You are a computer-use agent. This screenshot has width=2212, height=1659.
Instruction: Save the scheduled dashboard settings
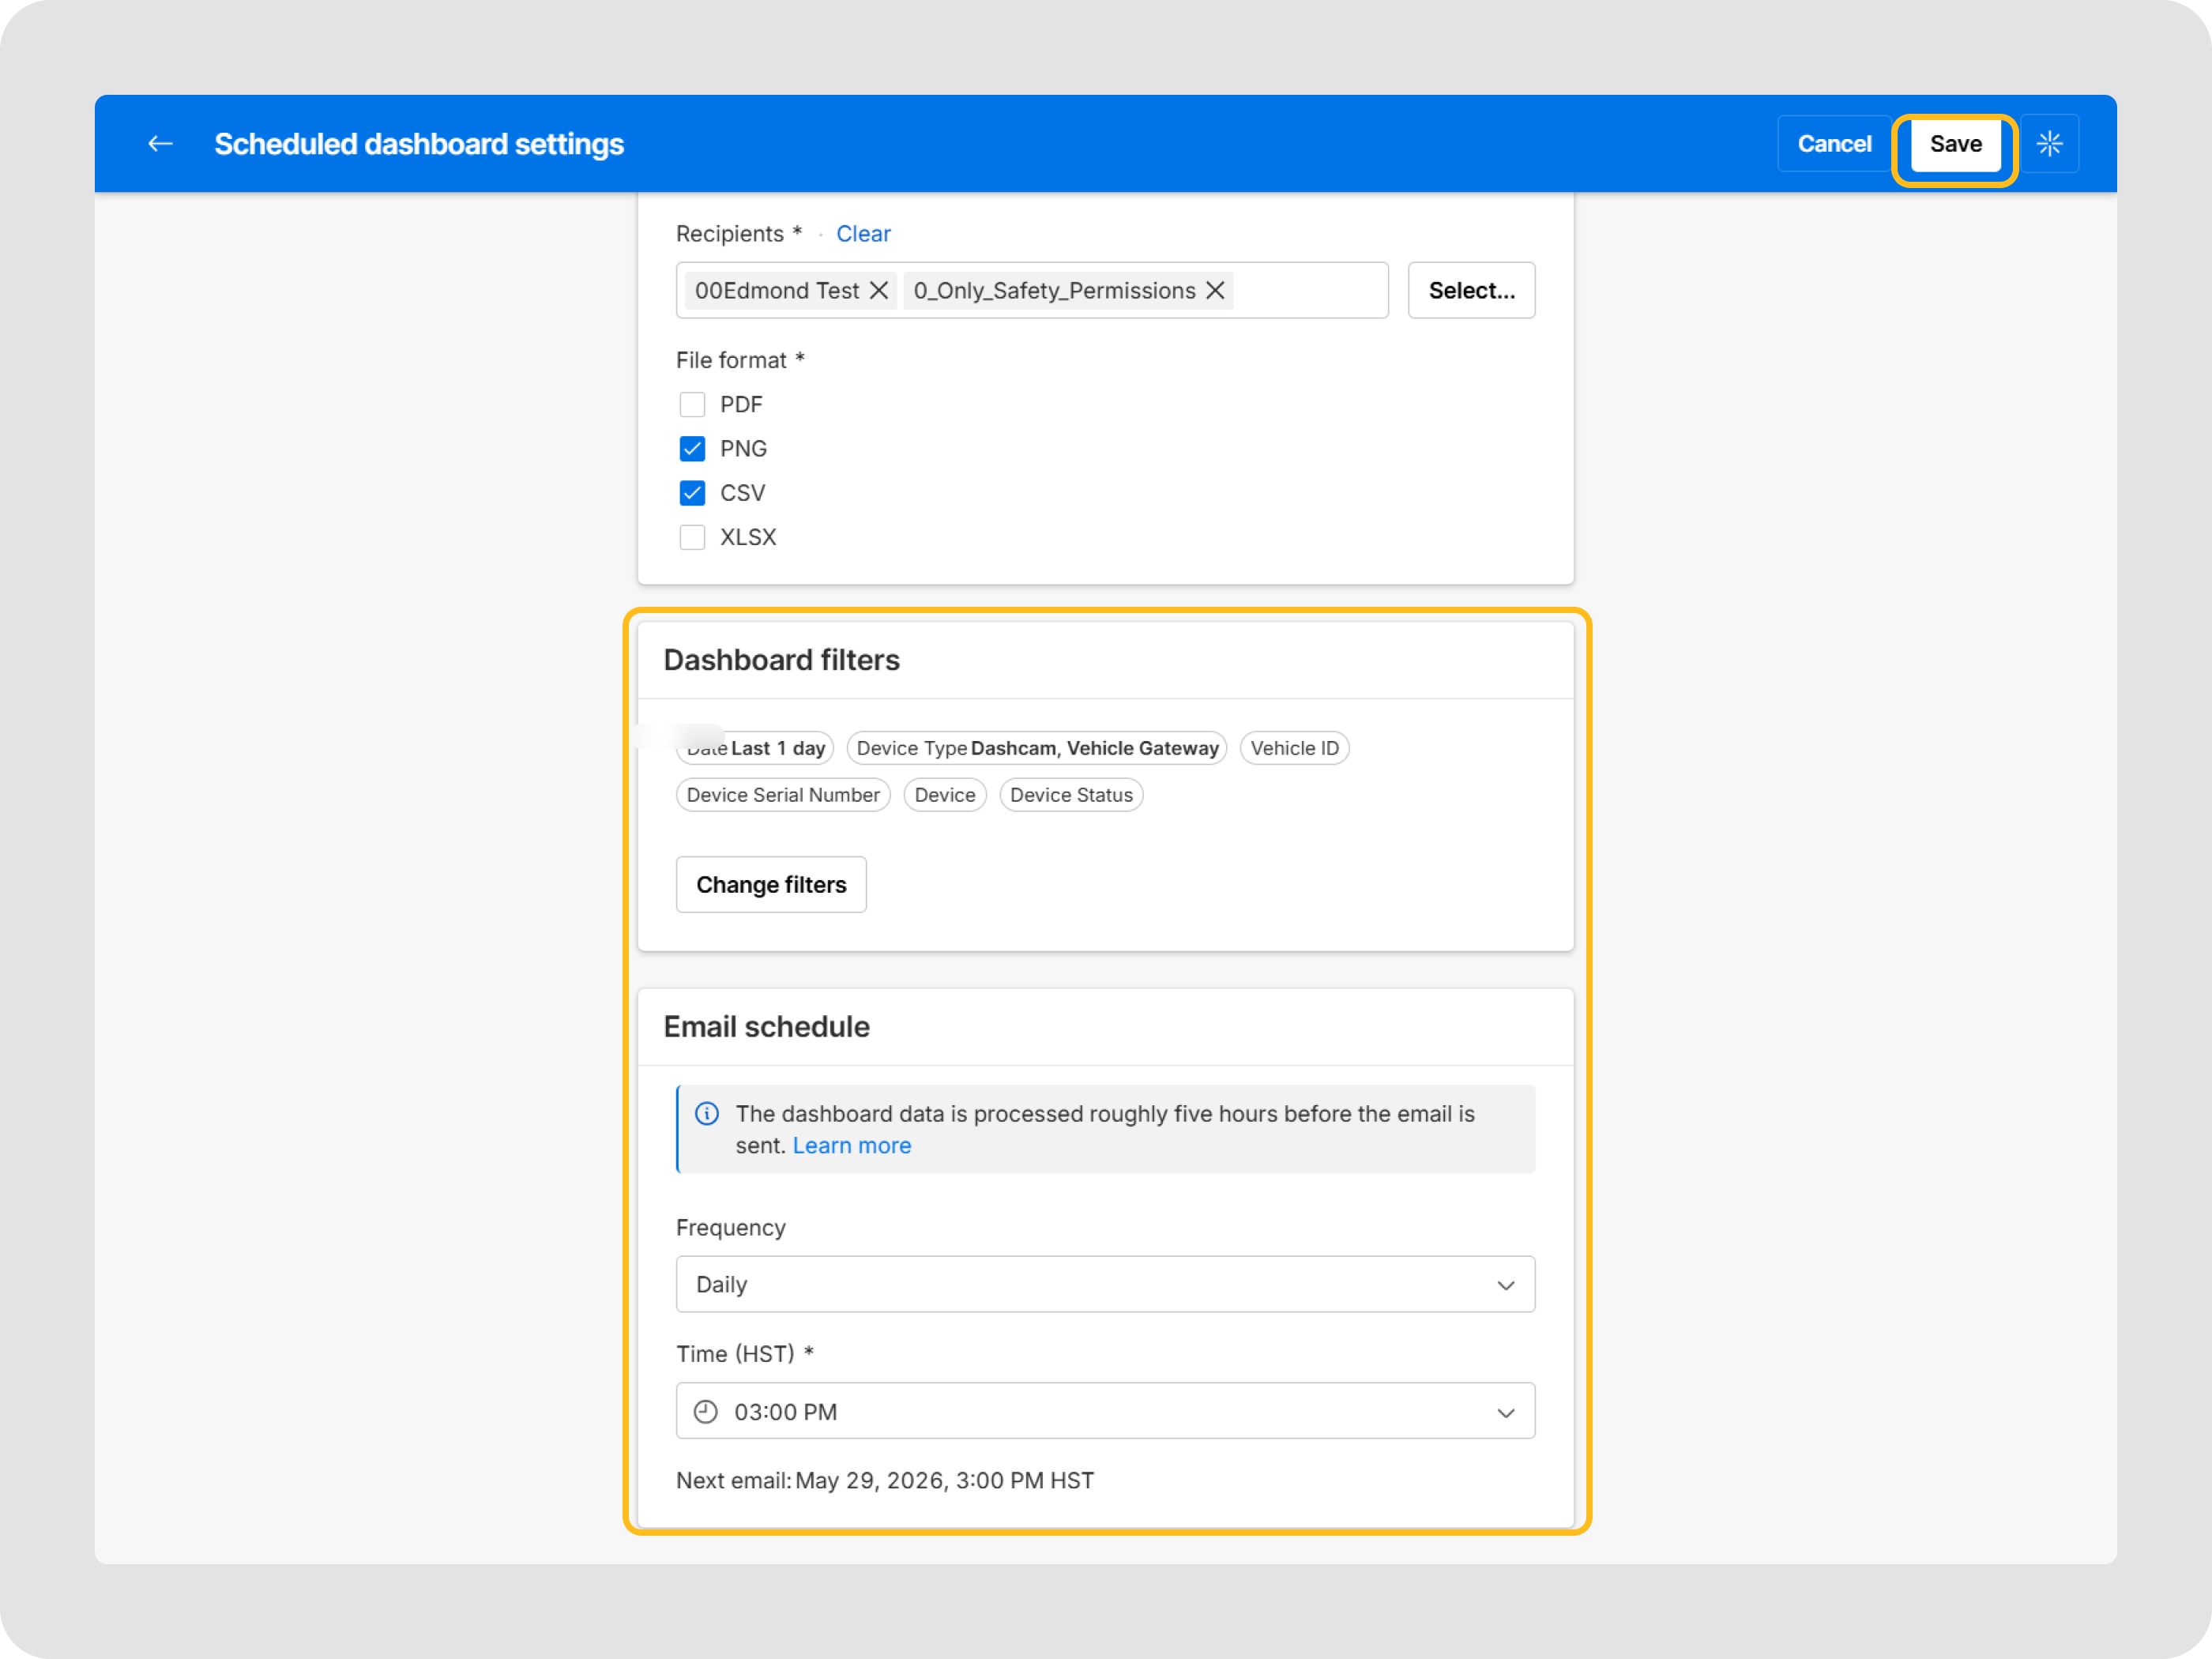(1955, 144)
